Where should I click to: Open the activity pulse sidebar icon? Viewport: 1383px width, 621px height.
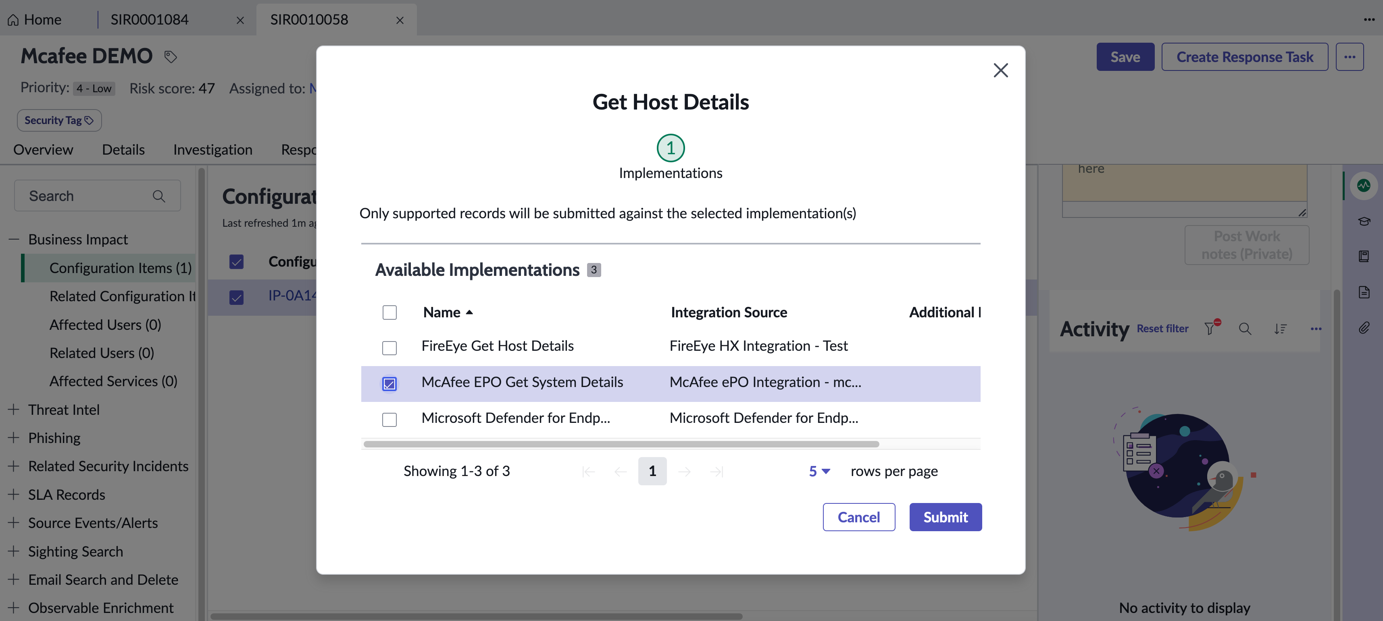pos(1363,186)
